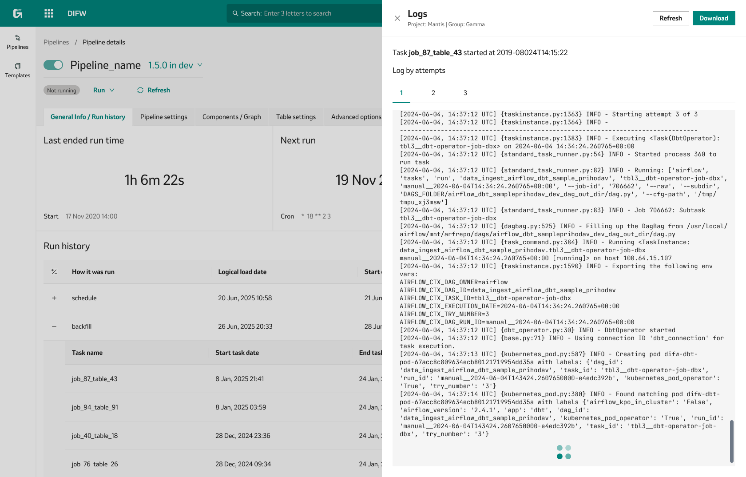The image size is (746, 477).
Task: Refresh the pipeline details
Action: click(x=154, y=90)
